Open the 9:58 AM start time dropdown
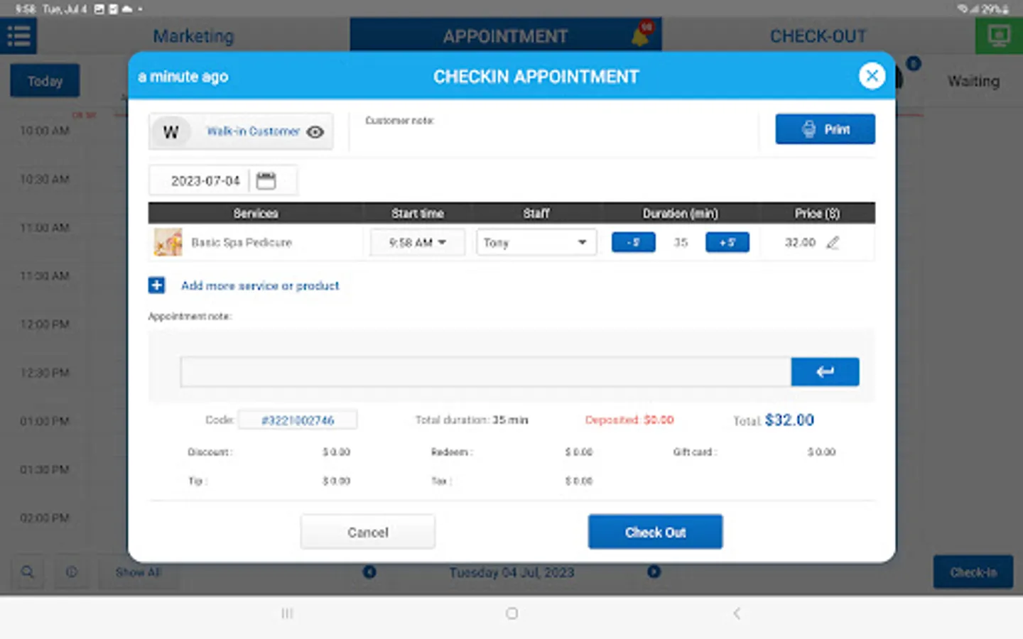This screenshot has height=639, width=1023. pyautogui.click(x=417, y=243)
